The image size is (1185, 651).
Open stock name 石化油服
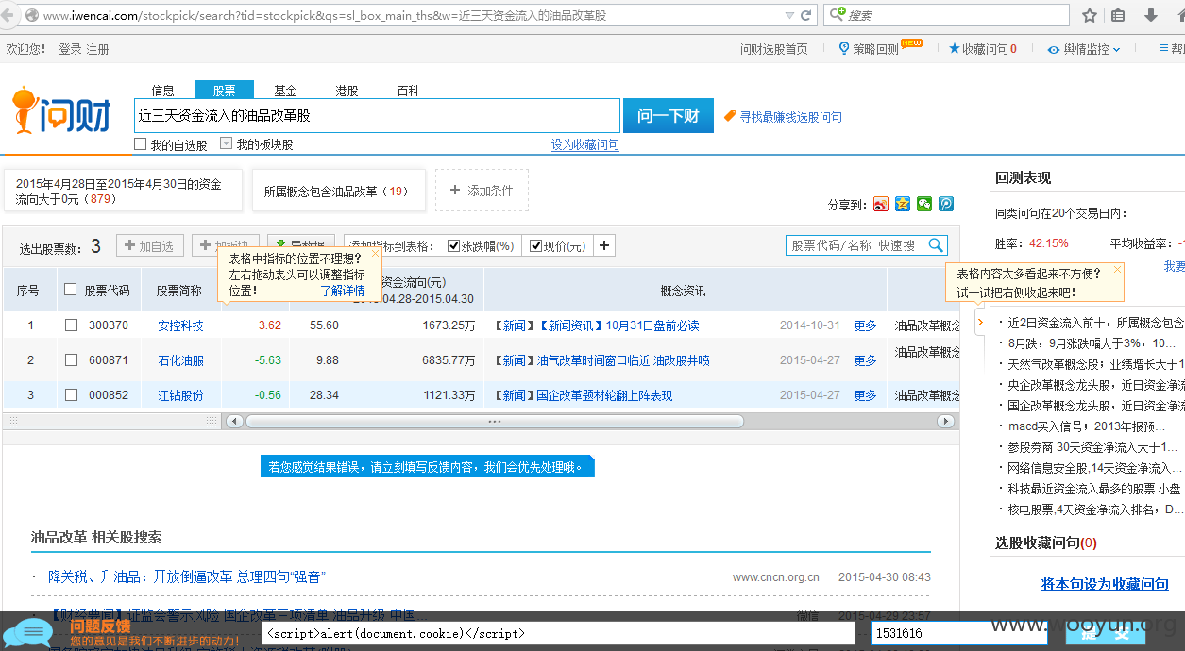(x=180, y=360)
